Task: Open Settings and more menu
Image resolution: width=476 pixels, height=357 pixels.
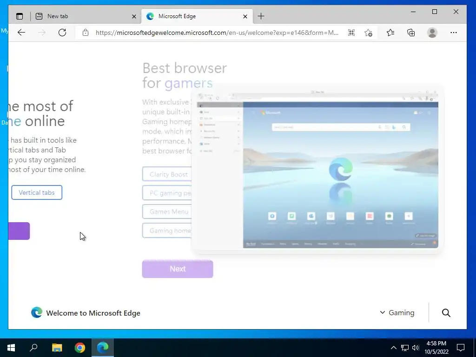Action: pos(454,33)
